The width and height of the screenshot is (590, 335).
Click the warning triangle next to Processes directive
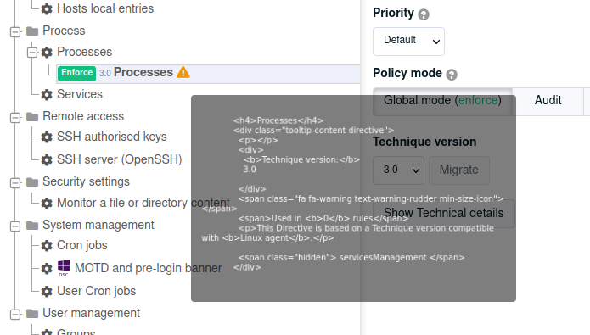183,72
